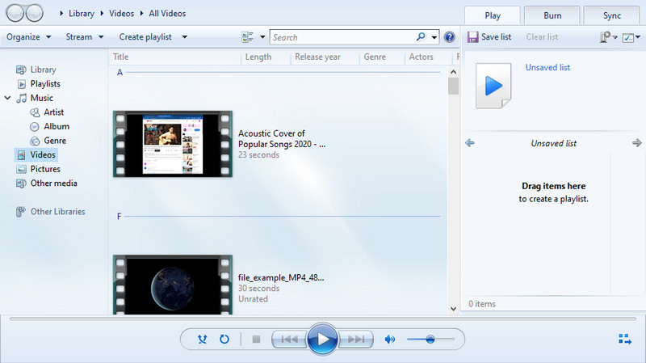Select the file_example_MP4 video thumbnail

(173, 285)
